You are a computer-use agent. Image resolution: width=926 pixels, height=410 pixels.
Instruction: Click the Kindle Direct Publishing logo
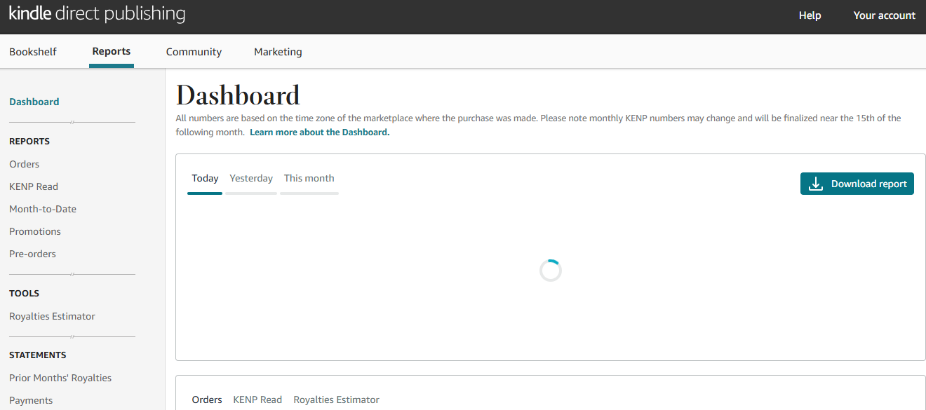coord(97,14)
